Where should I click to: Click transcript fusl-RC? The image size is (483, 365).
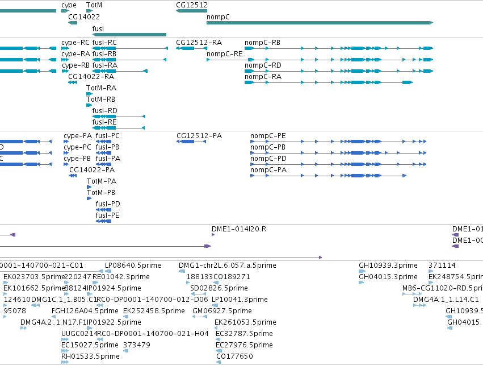pos(130,48)
